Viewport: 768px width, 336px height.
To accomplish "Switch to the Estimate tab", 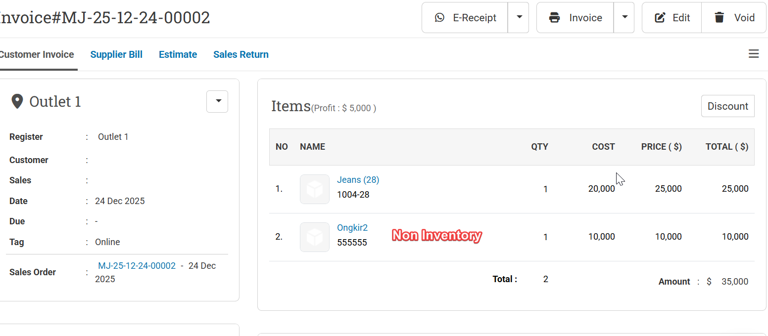I will coord(178,54).
